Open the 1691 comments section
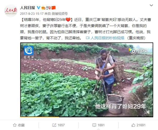Image resolution: width=158 pixels, height=130 pixels. pyautogui.click(x=98, y=125)
